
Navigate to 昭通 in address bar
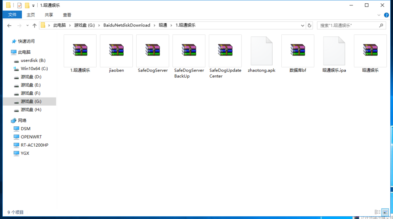coord(163,25)
